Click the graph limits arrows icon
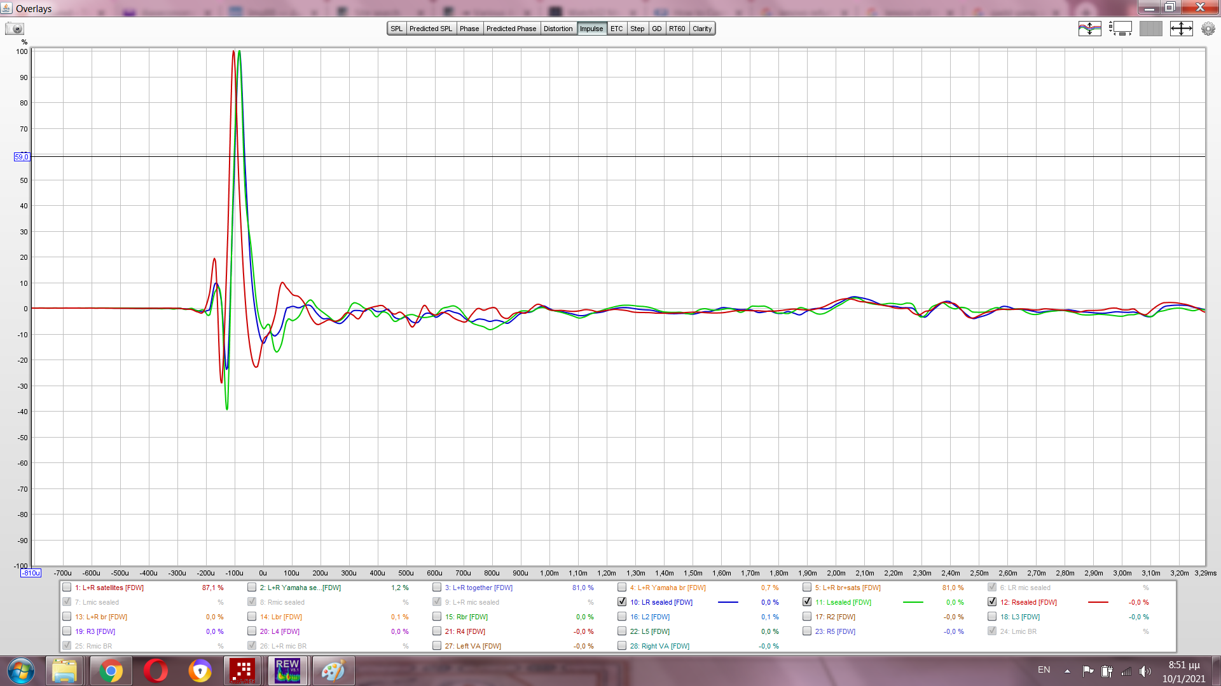 coord(1181,29)
